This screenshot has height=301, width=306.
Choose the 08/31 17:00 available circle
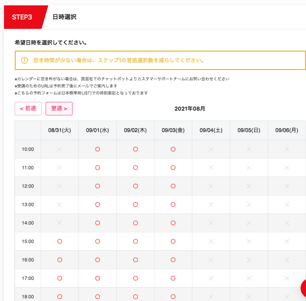[x=60, y=278]
